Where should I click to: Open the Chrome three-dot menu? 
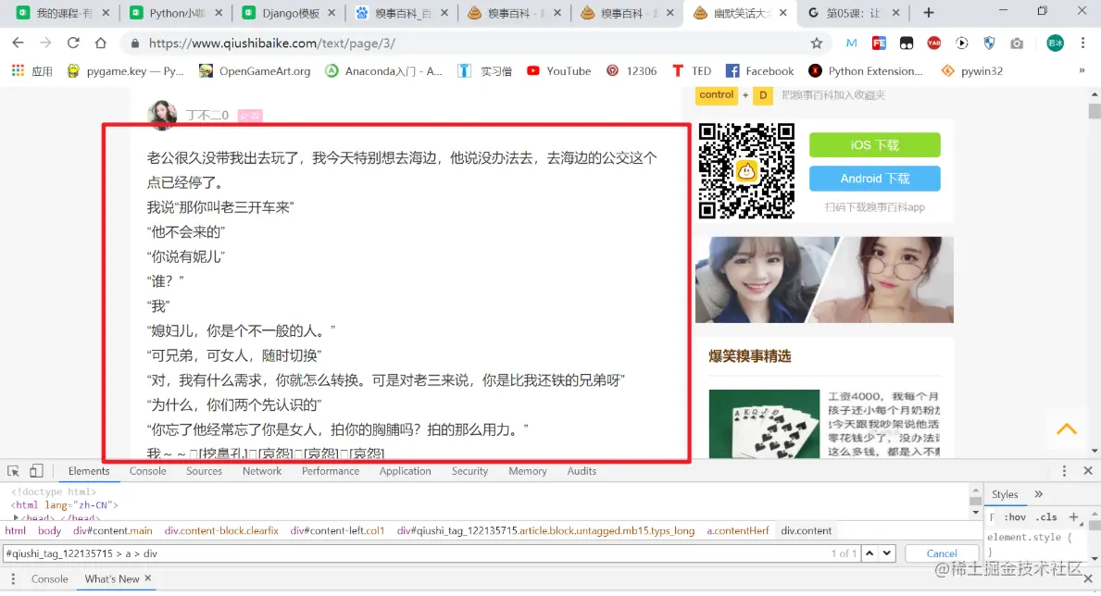coord(1082,43)
